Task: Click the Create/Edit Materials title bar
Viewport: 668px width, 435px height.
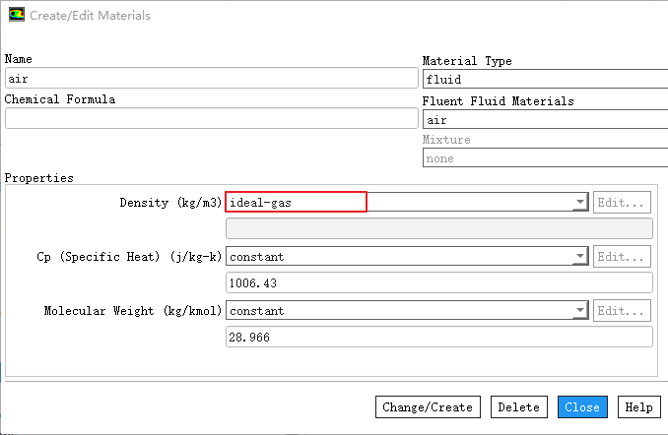Action: tap(296, 16)
